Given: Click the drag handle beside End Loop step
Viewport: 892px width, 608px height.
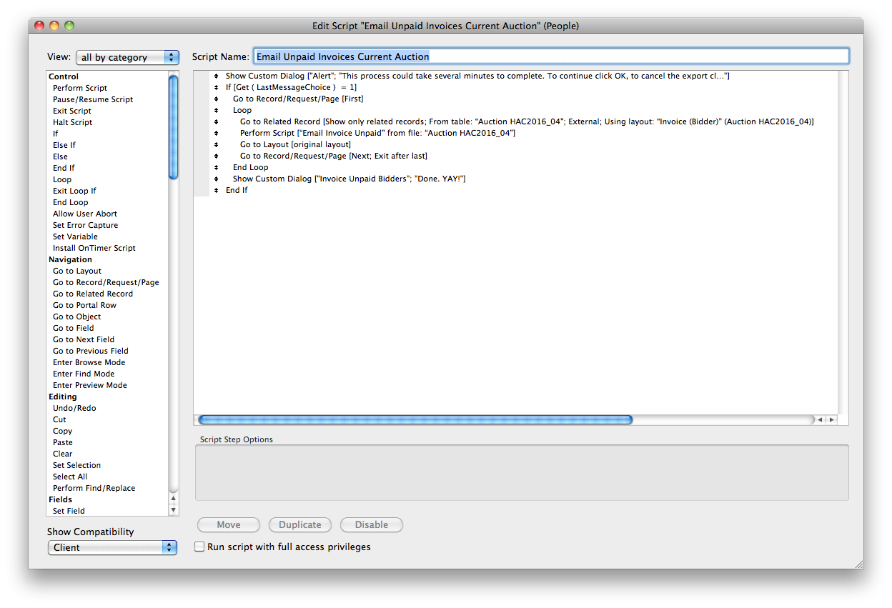Looking at the screenshot, I should click(x=216, y=167).
